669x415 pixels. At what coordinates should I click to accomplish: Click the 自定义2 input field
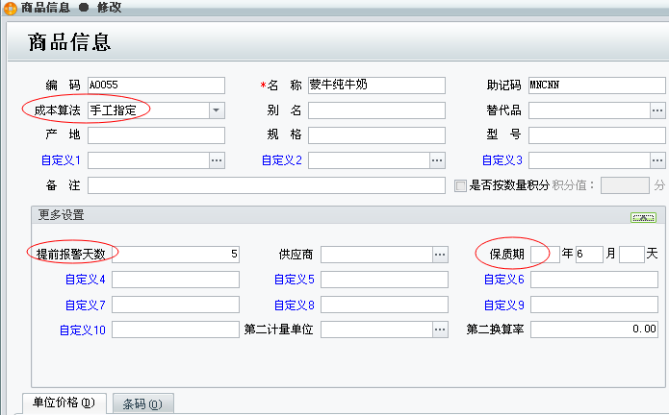(369, 160)
